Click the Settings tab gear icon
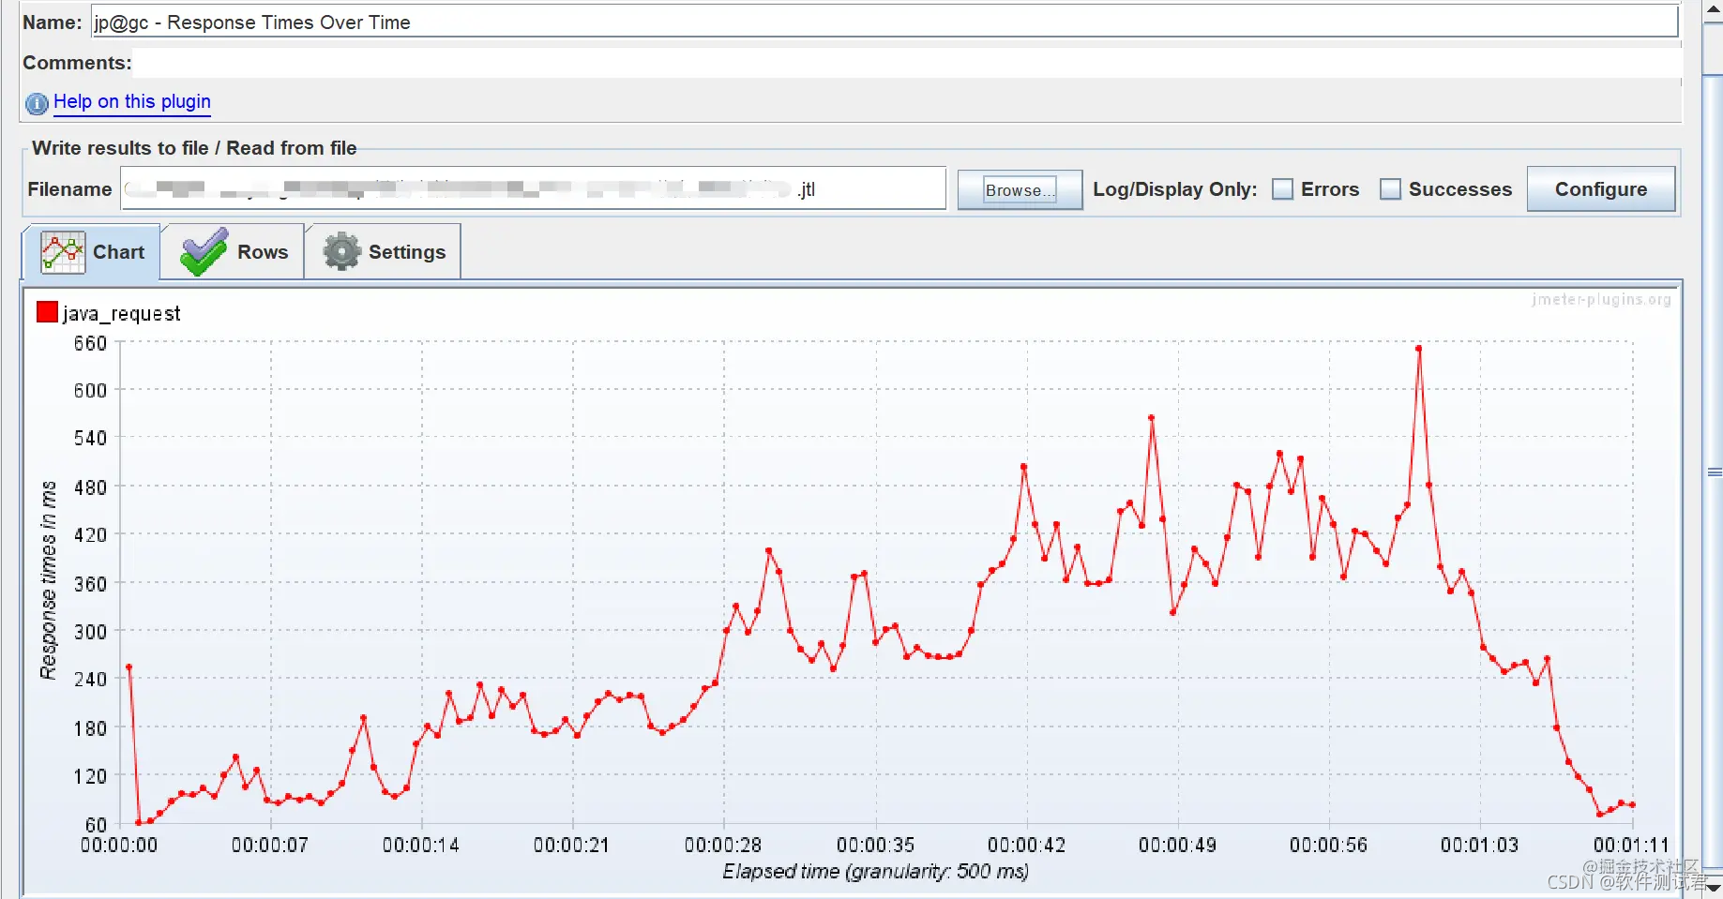The height and width of the screenshot is (899, 1723). (342, 251)
